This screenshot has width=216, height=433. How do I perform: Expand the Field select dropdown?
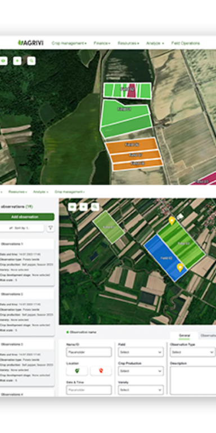click(x=141, y=352)
